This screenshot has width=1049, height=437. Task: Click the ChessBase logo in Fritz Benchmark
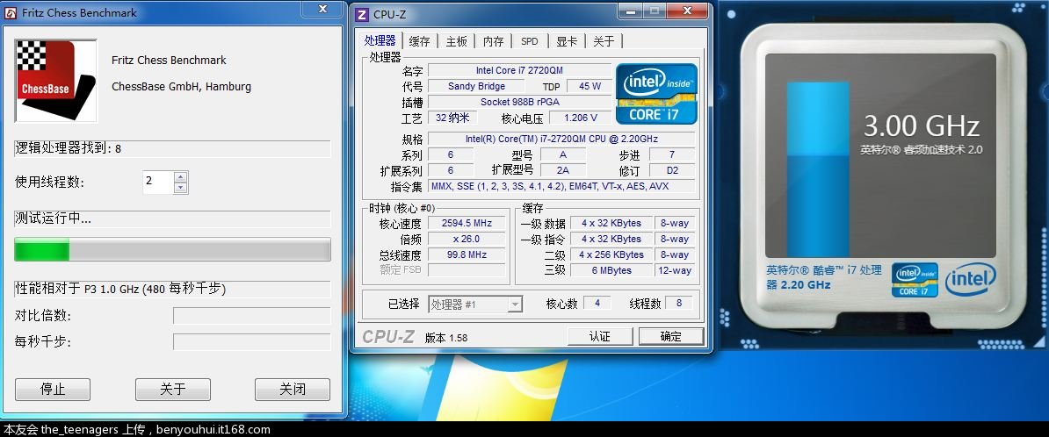pyautogui.click(x=55, y=81)
